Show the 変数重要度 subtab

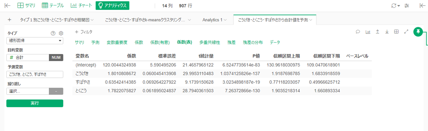117,42
